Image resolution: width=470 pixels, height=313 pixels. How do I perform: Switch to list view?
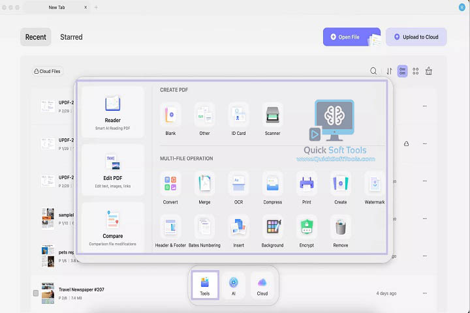402,71
